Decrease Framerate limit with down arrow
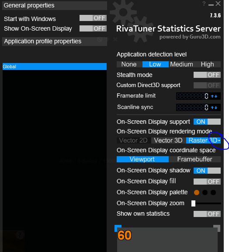The height and width of the screenshot is (252, 229). coord(216,96)
